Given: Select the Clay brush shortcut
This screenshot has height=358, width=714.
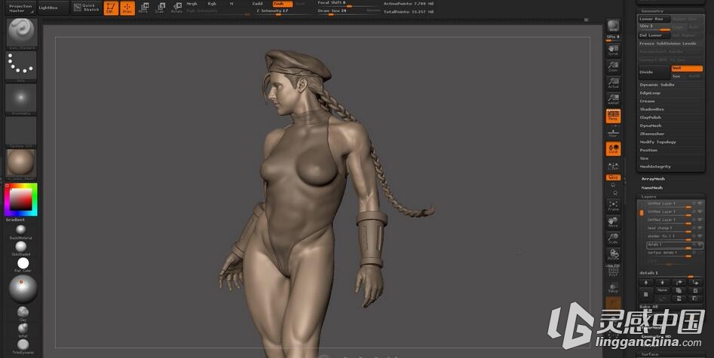Looking at the screenshot, I should [x=23, y=314].
